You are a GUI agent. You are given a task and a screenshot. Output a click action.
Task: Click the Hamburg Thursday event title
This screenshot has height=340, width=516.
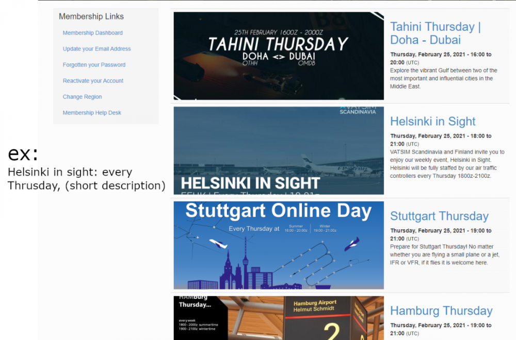coord(441,311)
